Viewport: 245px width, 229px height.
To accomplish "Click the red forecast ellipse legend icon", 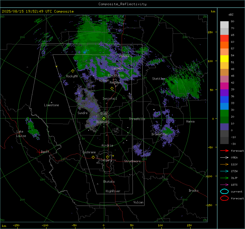I will pos(224,198).
